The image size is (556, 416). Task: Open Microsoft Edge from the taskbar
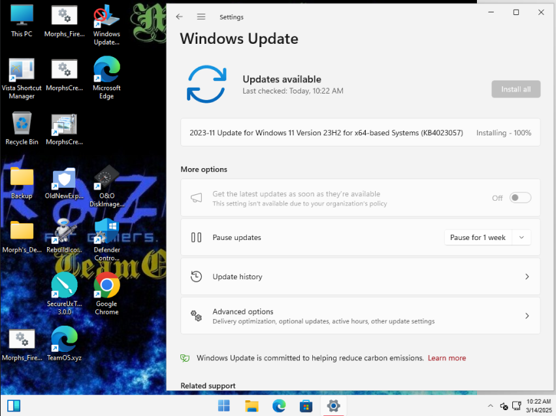click(x=279, y=406)
